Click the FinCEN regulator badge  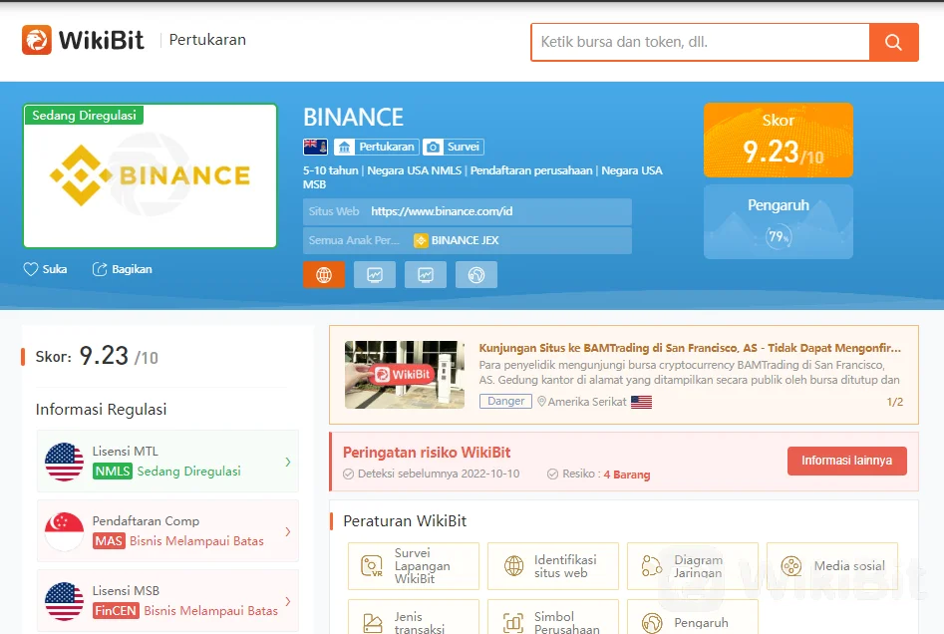point(116,610)
